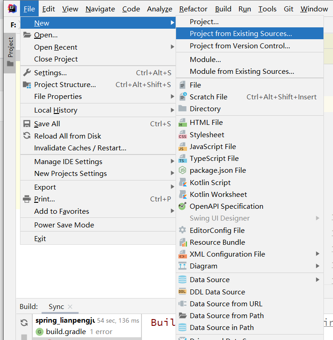Expand the Data Source submenu arrow

tap(318, 280)
